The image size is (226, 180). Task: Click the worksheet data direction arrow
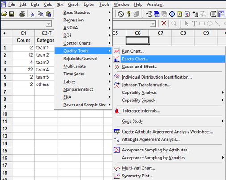pos(4,33)
